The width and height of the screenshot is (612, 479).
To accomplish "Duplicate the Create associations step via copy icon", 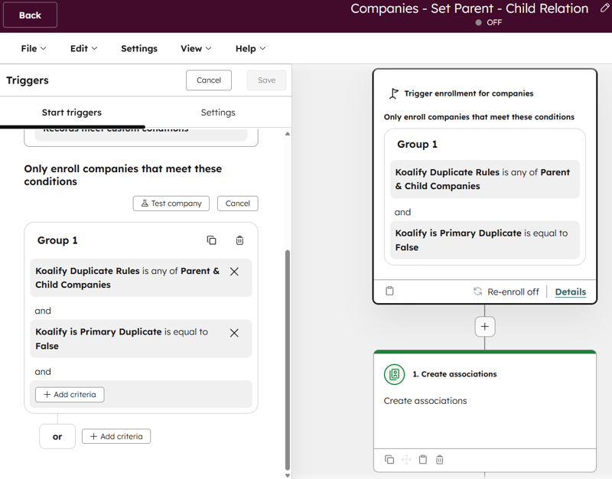I will (389, 459).
